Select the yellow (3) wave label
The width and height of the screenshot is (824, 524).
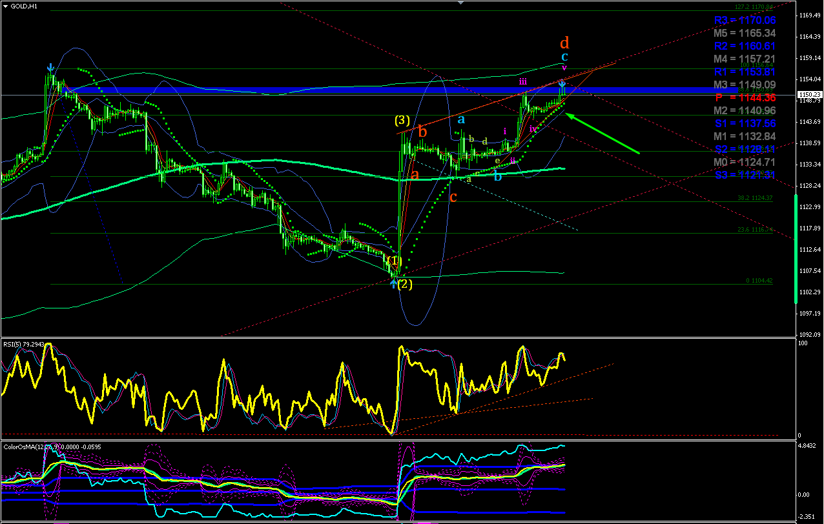pos(402,121)
